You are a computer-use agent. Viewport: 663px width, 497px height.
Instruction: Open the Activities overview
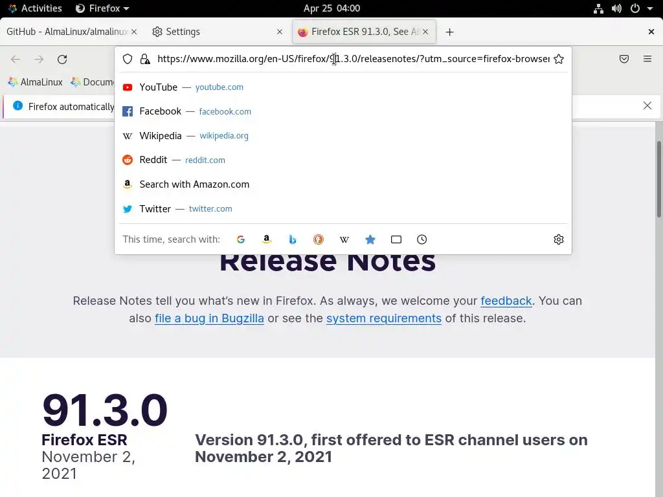[x=35, y=8]
